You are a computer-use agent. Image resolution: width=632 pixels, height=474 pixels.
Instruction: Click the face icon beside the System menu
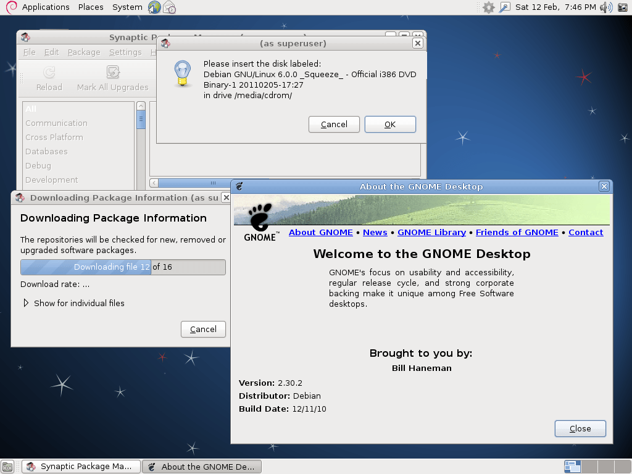[x=156, y=7]
